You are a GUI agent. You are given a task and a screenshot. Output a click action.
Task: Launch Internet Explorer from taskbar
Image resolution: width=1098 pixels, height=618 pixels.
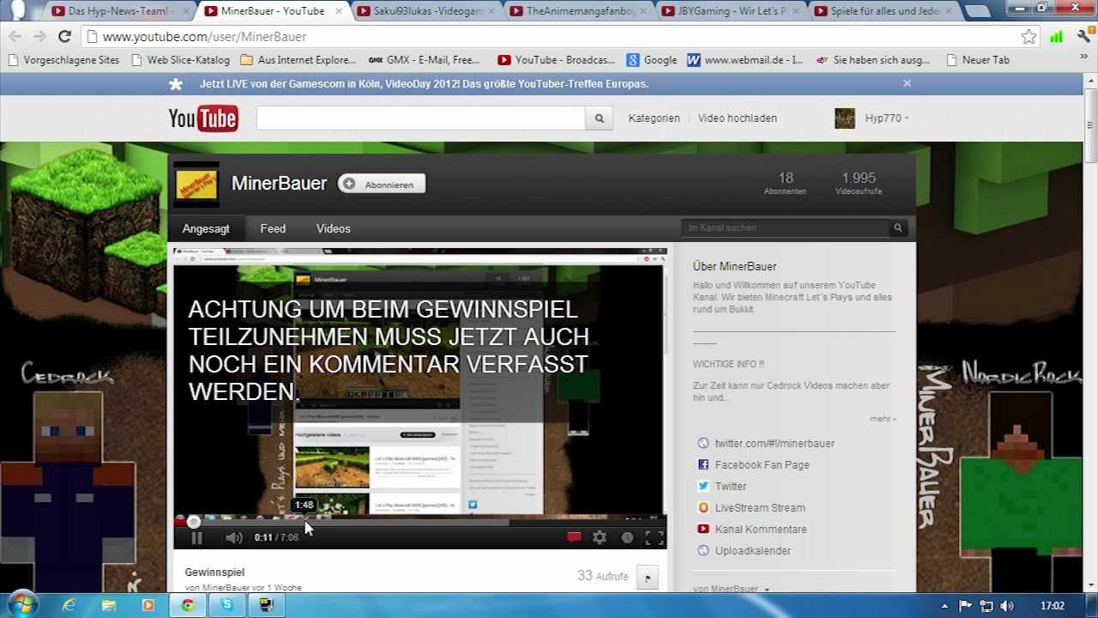(69, 605)
